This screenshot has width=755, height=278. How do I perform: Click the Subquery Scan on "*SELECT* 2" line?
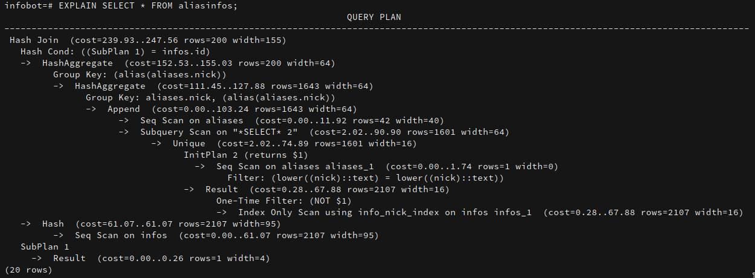click(x=325, y=132)
